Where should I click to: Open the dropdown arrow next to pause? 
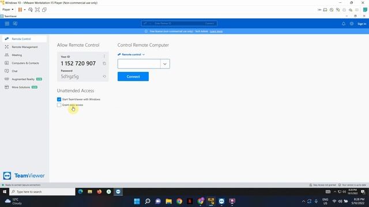[25, 10]
